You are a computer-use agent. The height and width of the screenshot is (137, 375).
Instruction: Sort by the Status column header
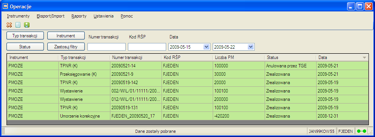(x=290, y=57)
